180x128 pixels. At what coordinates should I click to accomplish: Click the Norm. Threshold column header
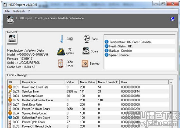click(x=108, y=82)
